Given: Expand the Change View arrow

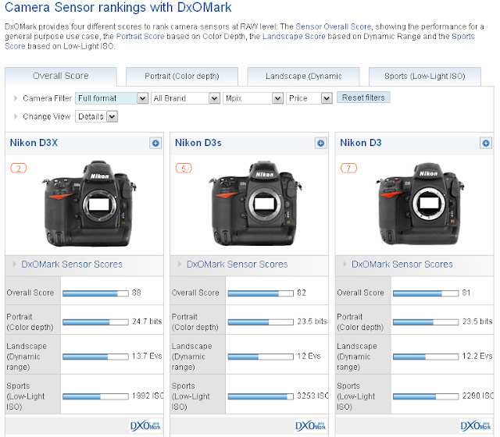Looking at the screenshot, I should [x=16, y=116].
